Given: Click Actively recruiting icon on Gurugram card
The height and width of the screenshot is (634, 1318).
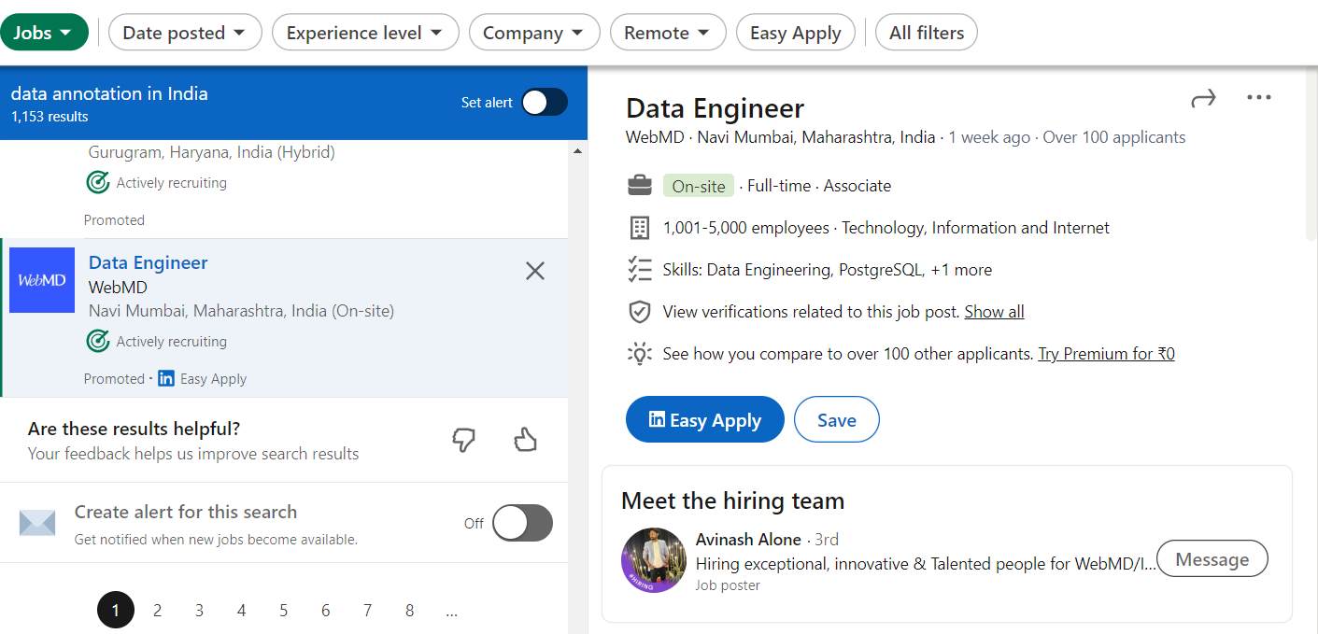Looking at the screenshot, I should pyautogui.click(x=98, y=182).
